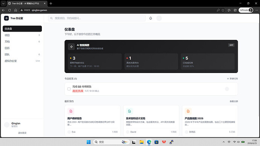This screenshot has height=146, width=260.
Task: Click 退出登录 in the sidebar
Action: [22, 133]
